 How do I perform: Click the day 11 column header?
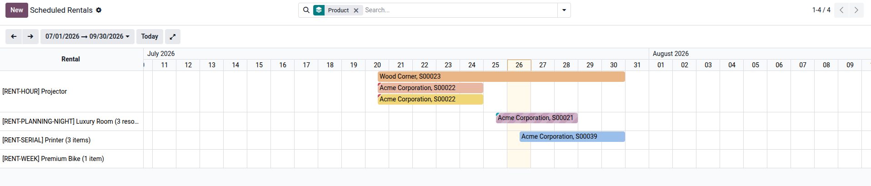pos(165,65)
